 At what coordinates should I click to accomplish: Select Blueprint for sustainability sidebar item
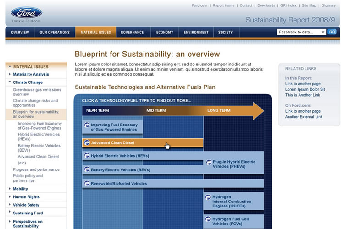click(x=36, y=114)
